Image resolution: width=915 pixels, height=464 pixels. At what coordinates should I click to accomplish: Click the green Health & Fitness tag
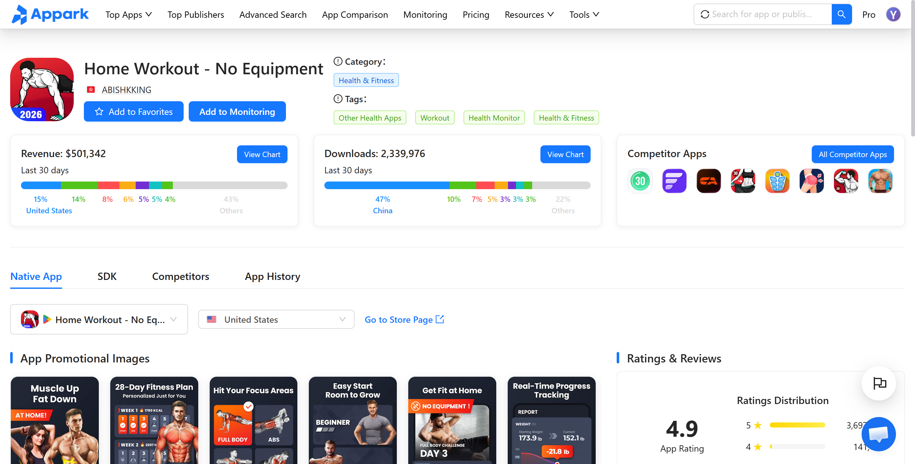coord(566,117)
